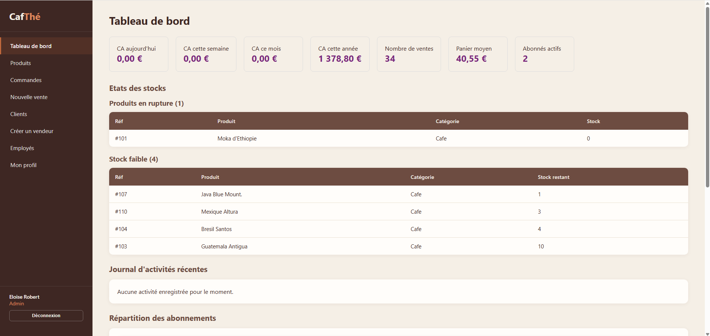This screenshot has width=710, height=336.
Task: Click the Mexique Altura row
Action: [x=398, y=211]
